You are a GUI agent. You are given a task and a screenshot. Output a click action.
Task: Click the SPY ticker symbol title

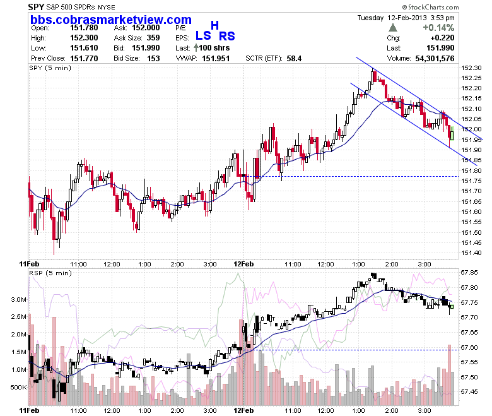point(36,7)
